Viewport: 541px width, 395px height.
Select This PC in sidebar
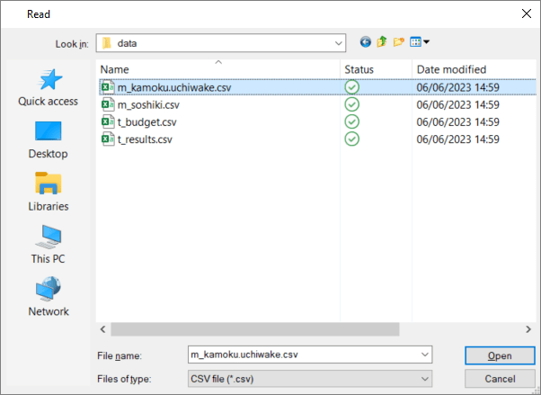tap(49, 245)
